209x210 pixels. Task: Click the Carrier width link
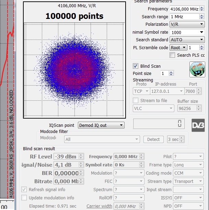pyautogui.click(x=99, y=206)
